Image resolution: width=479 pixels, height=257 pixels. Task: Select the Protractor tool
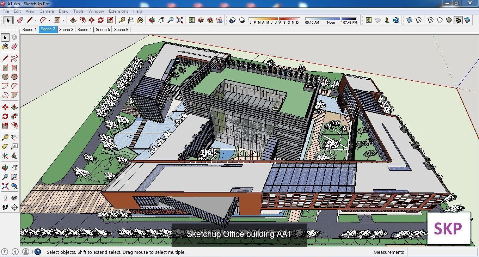(5, 147)
